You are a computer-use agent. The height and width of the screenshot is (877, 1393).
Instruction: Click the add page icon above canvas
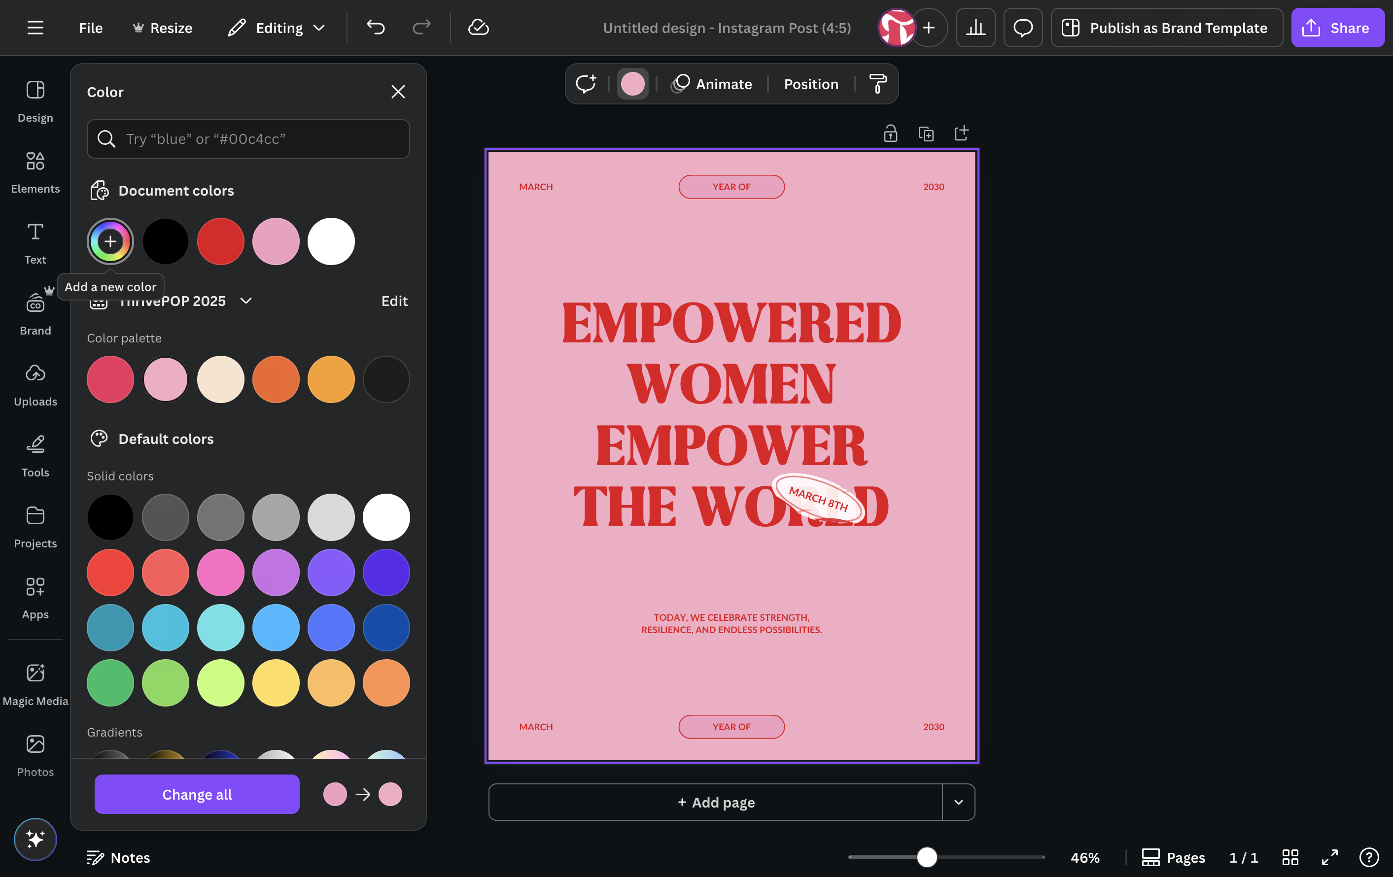click(961, 134)
